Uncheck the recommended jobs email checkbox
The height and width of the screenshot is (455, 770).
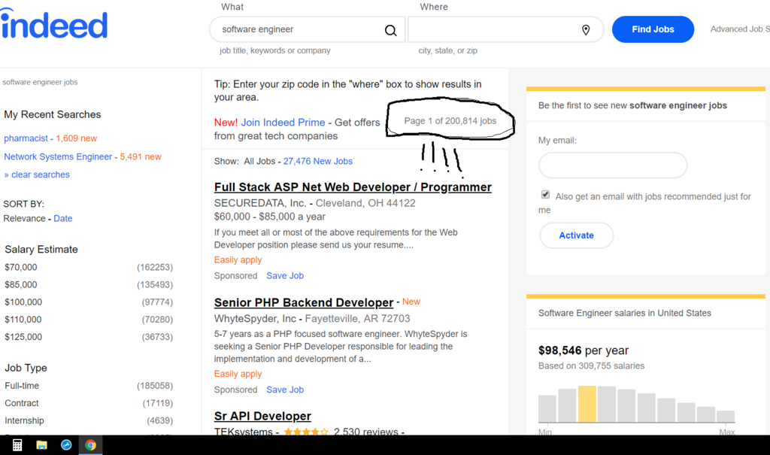[x=545, y=195]
